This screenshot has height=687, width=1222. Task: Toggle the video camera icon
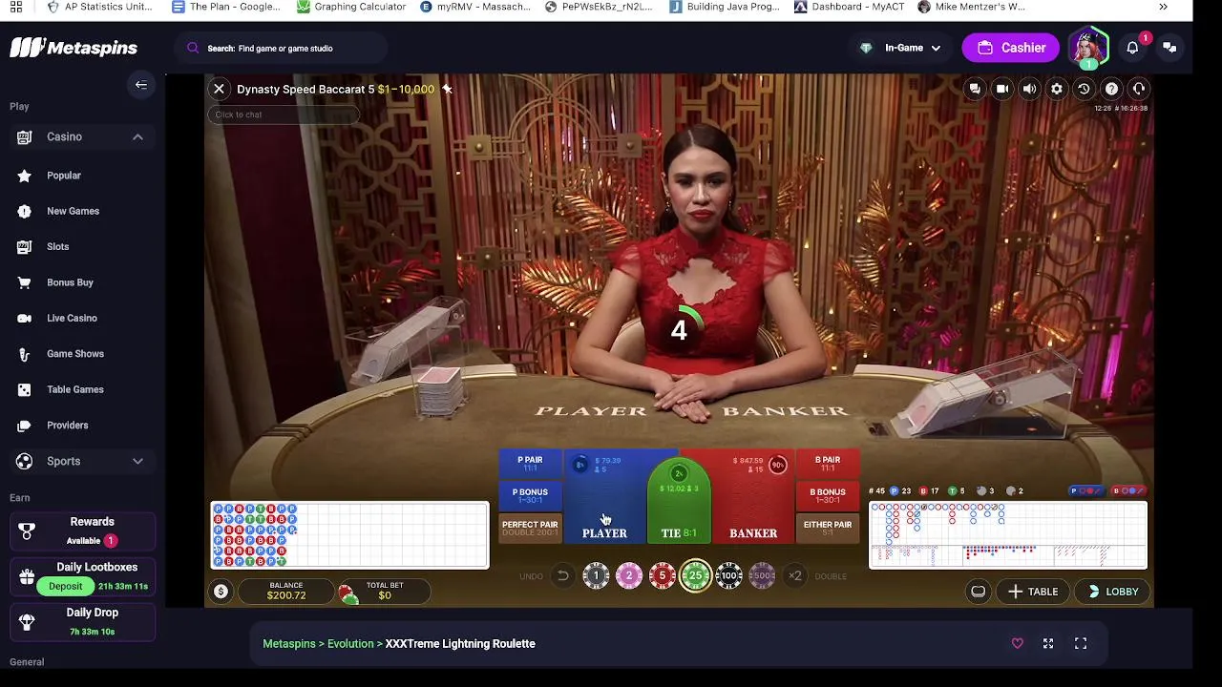coord(1002,89)
